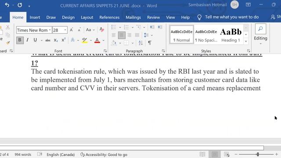
Task: Open the Times New Roman font dropdown
Action: pyautogui.click(x=50, y=30)
